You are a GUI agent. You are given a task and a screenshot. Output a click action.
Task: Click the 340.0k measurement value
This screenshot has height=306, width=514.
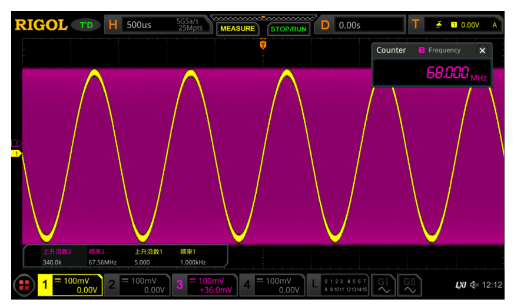click(52, 262)
